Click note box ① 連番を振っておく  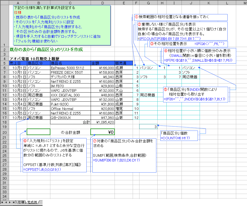click(x=181, y=17)
